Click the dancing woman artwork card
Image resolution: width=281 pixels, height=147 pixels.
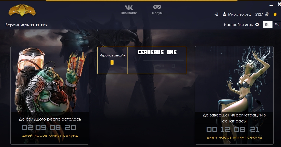point(234,95)
